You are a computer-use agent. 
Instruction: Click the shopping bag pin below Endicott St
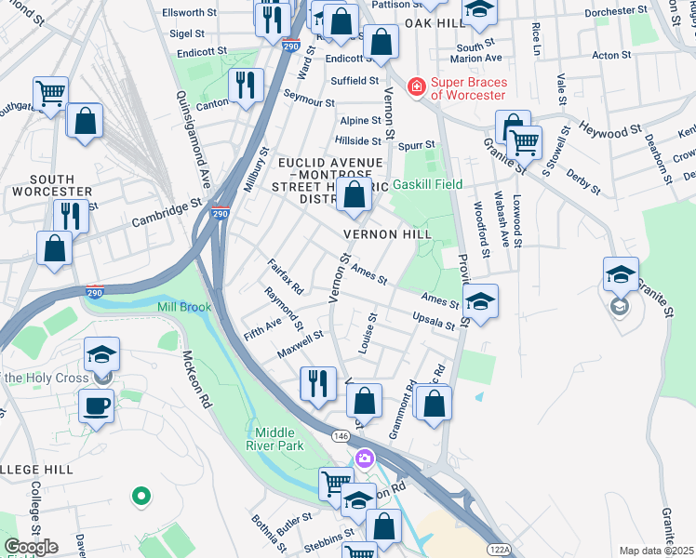tap(381, 45)
